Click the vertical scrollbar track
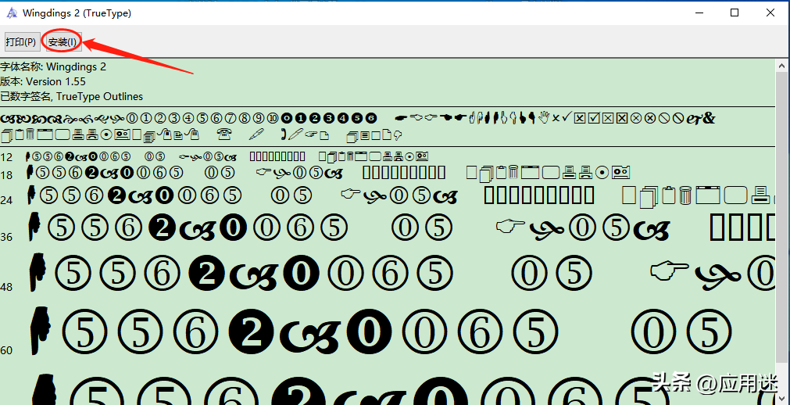This screenshot has width=790, height=405. [782, 232]
